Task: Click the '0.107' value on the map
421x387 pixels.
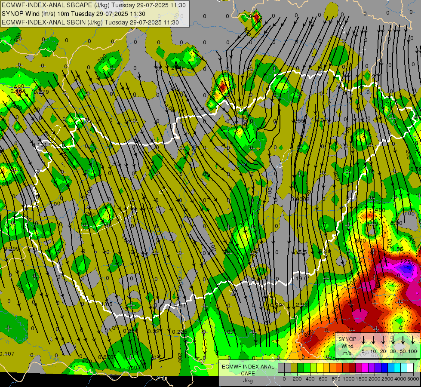Action: point(7,354)
